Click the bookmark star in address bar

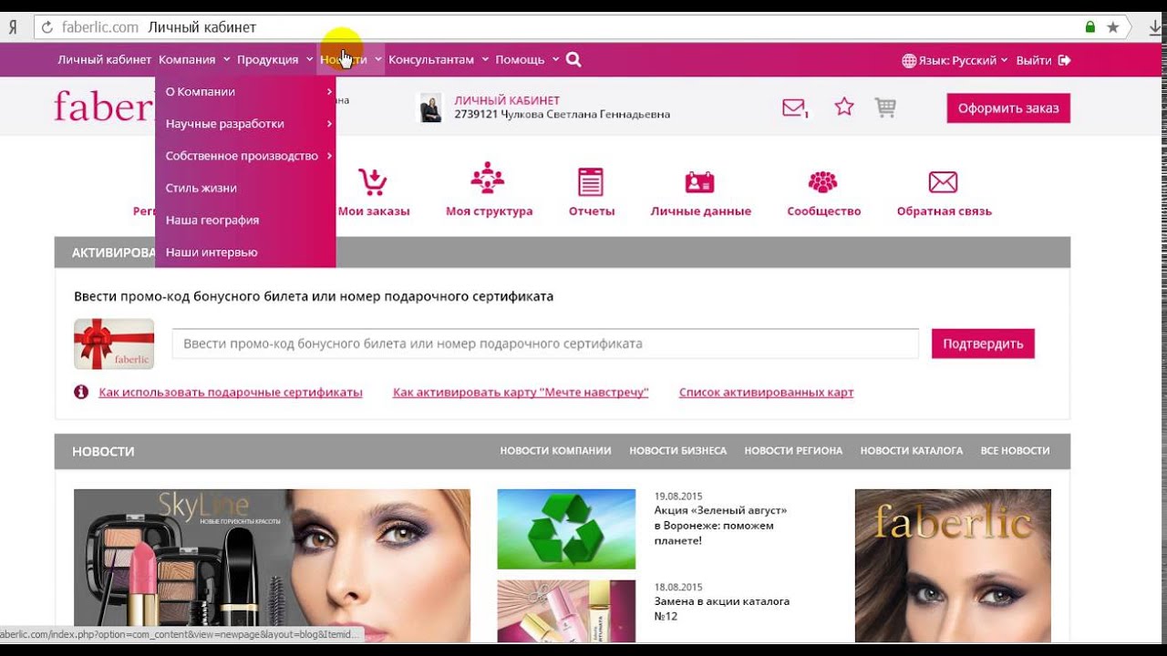[1113, 27]
